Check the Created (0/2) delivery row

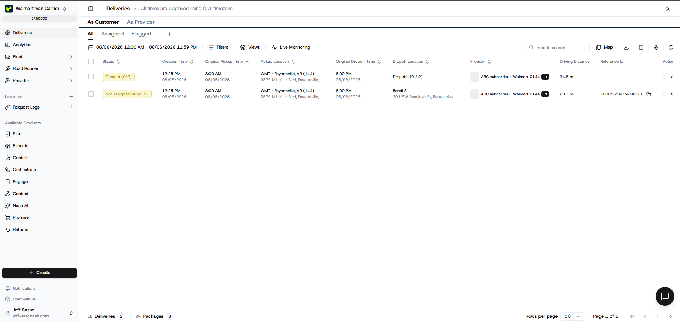click(x=91, y=77)
